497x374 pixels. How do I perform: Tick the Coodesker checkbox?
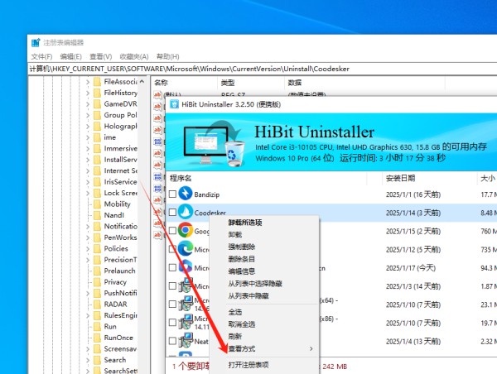172,212
